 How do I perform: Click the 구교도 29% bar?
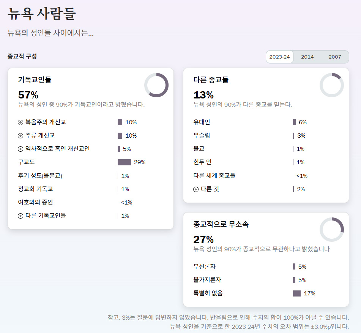pos(124,162)
